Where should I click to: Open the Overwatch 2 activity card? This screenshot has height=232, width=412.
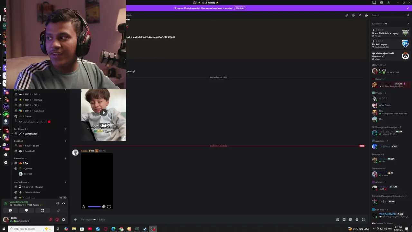pos(390,56)
